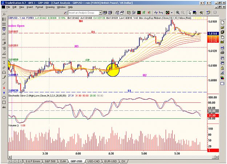This screenshot has height=164, width=227.
Task: Switch to the S & P Emini tab
Action: point(33,161)
